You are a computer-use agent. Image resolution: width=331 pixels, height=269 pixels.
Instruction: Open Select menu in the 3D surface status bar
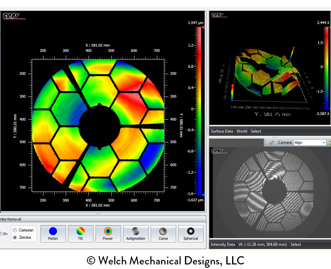point(256,131)
